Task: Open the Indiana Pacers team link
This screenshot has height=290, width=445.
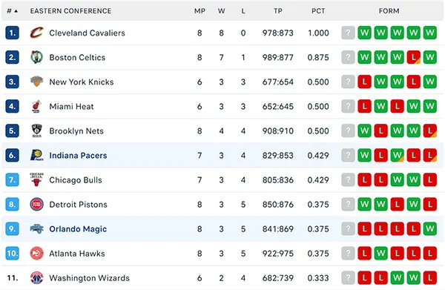Action: tap(78, 156)
